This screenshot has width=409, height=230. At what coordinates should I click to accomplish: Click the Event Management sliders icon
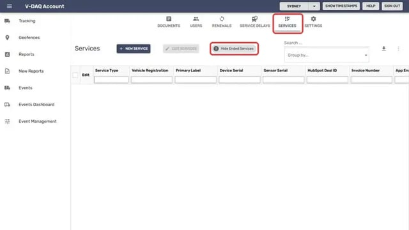[7, 121]
